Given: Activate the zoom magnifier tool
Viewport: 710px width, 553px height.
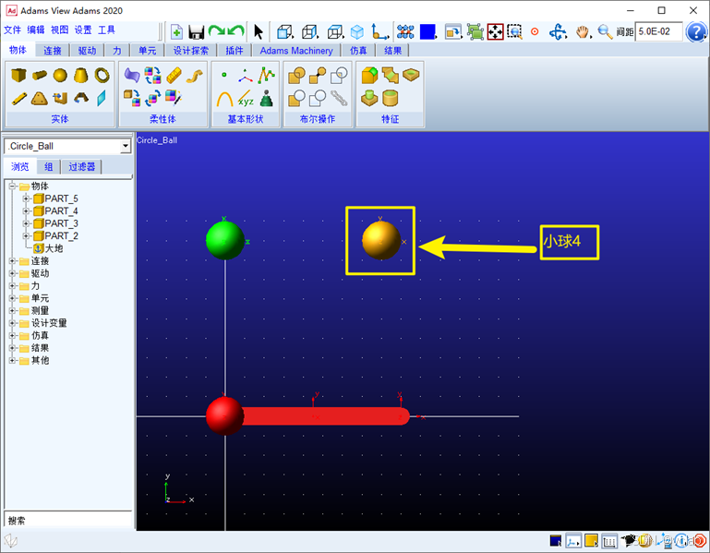Looking at the screenshot, I should (x=605, y=31).
